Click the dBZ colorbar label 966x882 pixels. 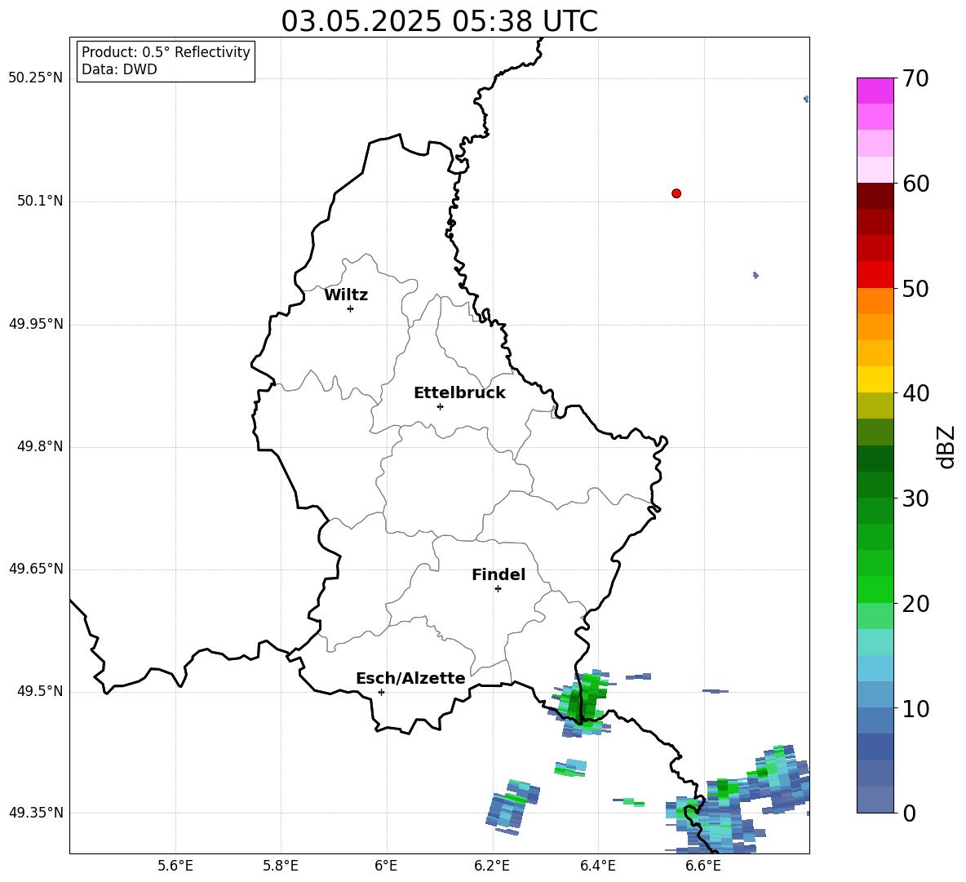click(946, 446)
